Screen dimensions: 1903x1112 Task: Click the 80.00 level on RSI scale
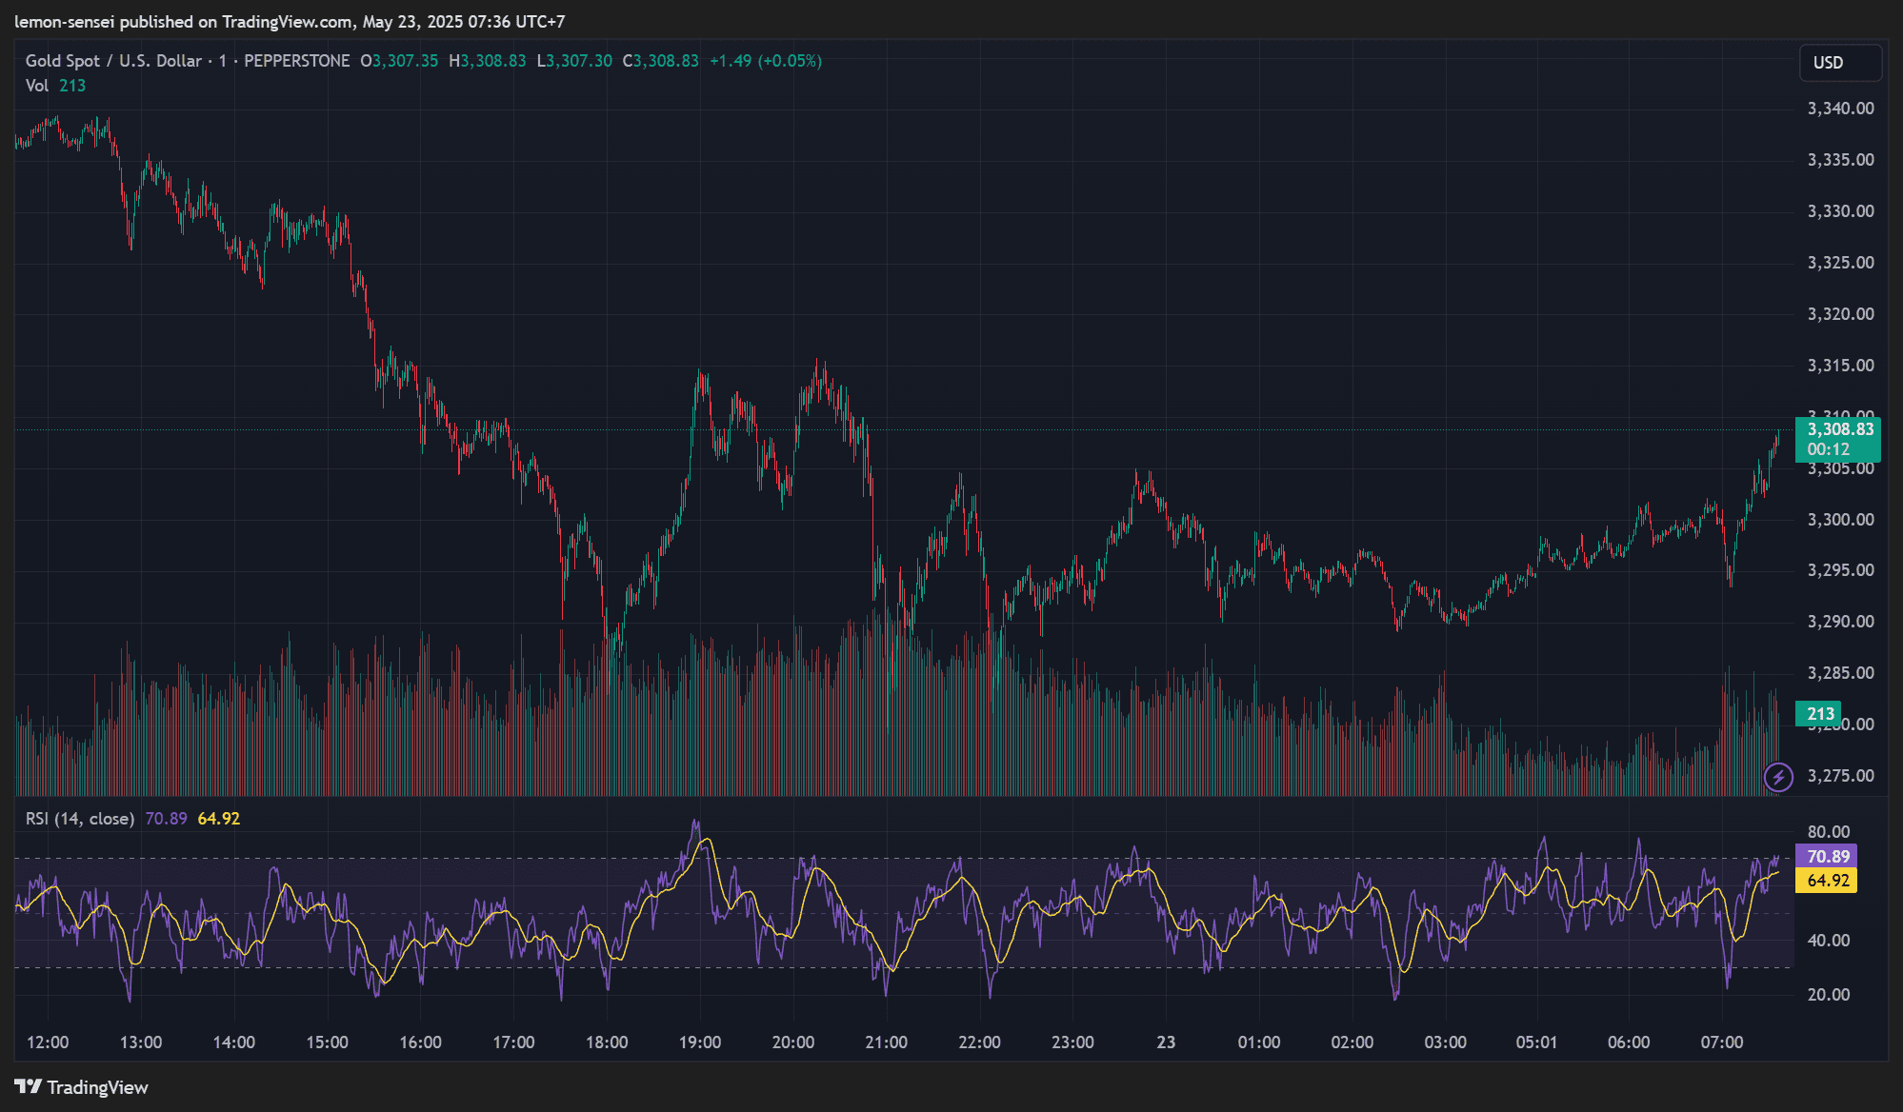tap(1828, 832)
